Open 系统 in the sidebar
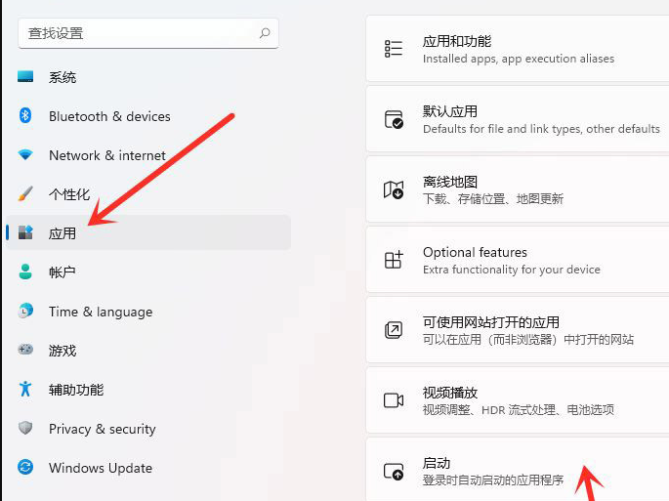 63,77
